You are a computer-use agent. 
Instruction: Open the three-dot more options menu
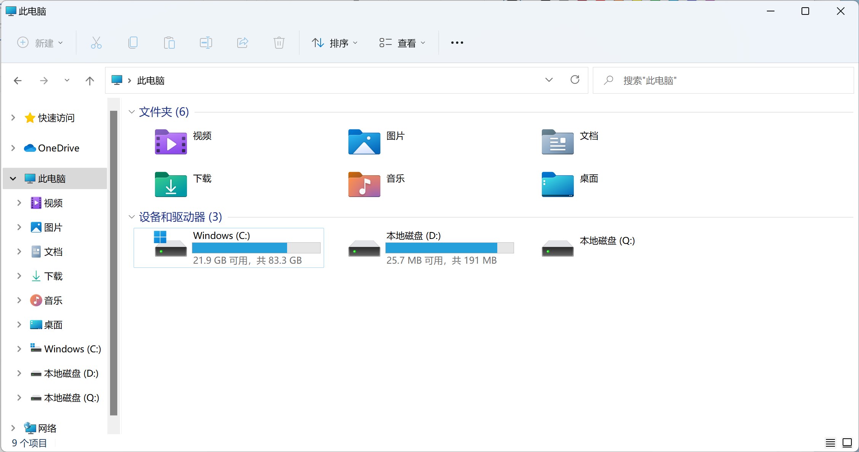coord(457,43)
